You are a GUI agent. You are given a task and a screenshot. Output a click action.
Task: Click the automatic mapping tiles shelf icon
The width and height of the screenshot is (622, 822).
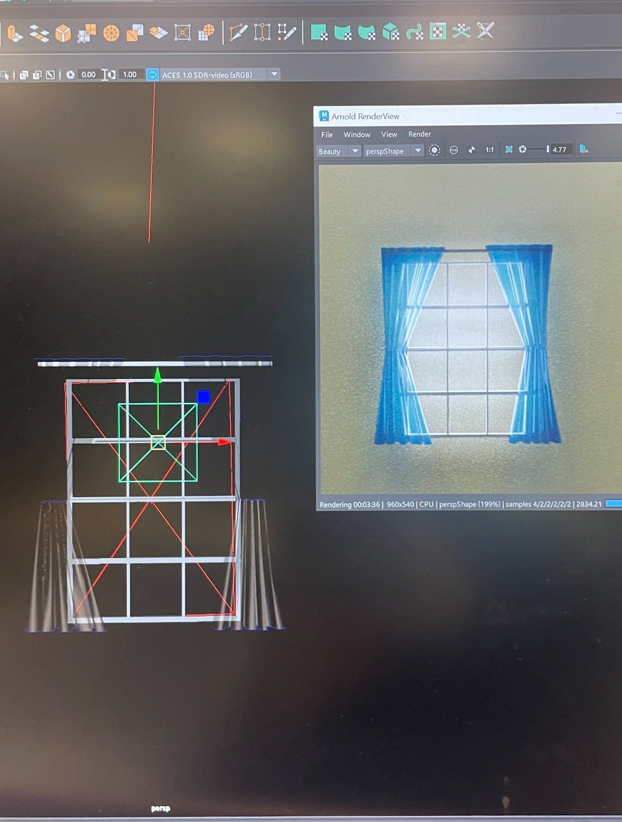[x=39, y=33]
